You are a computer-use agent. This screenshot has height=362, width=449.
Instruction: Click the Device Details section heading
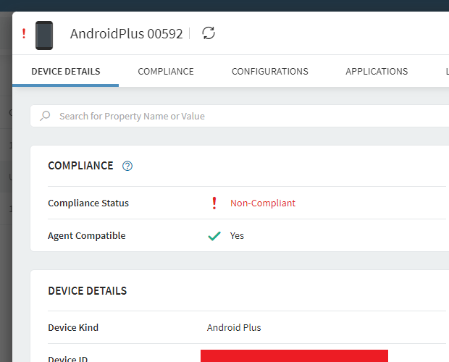(87, 291)
